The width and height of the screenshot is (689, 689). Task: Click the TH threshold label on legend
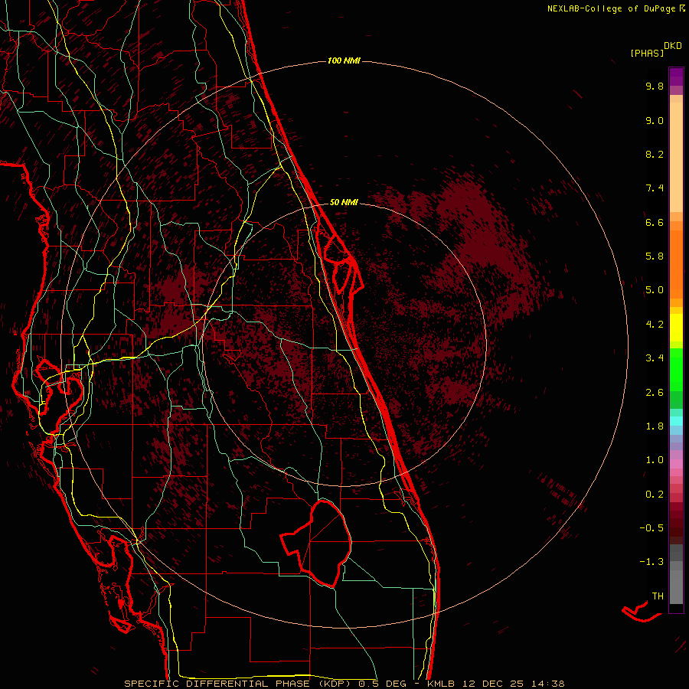pyautogui.click(x=657, y=596)
